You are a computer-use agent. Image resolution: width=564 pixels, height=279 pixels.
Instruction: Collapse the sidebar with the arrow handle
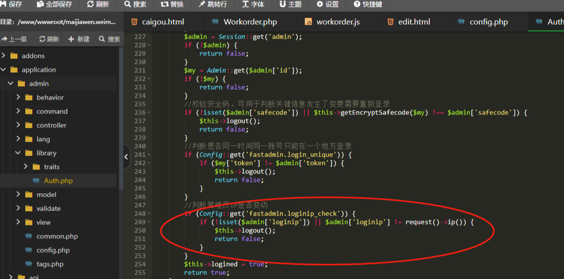(126, 157)
